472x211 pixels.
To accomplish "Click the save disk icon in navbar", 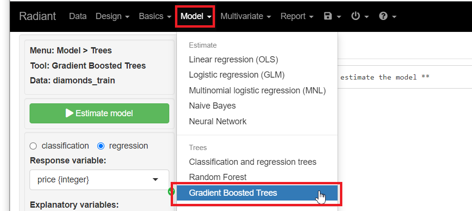I will click(328, 16).
